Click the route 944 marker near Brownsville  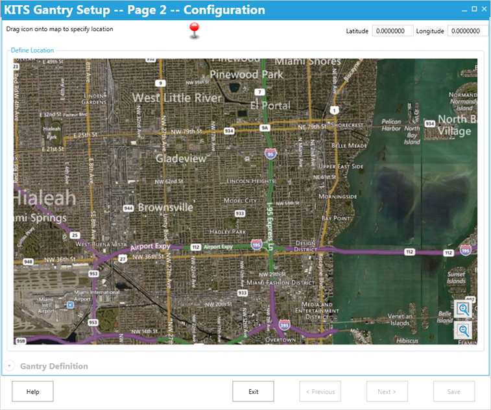click(128, 208)
